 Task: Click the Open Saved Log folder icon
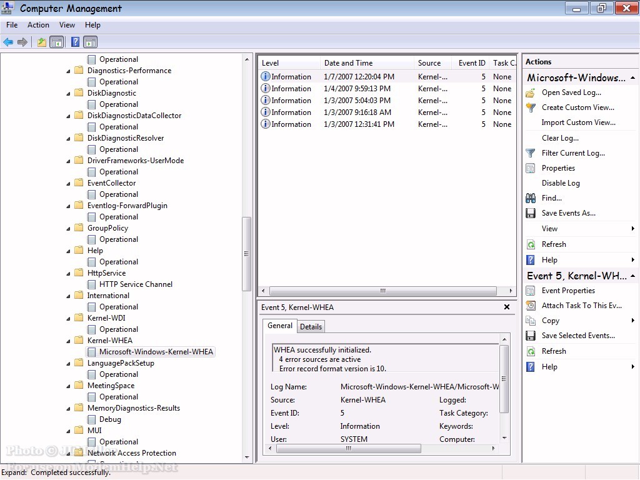[531, 92]
